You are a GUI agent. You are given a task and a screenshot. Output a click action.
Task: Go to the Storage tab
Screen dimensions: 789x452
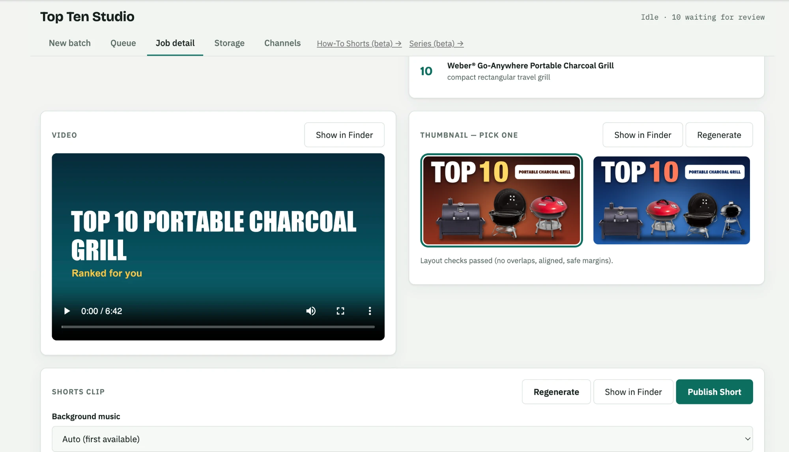(230, 43)
